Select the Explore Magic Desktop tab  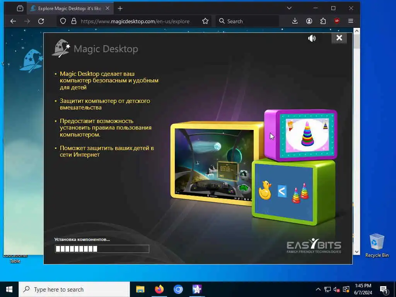(70, 9)
